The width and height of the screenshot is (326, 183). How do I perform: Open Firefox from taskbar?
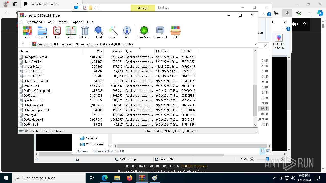[130, 178]
